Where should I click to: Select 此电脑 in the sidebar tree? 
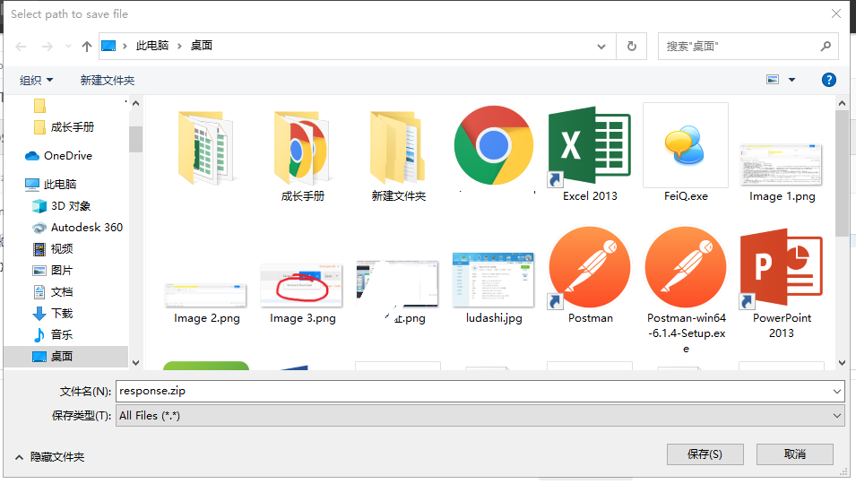[51, 185]
